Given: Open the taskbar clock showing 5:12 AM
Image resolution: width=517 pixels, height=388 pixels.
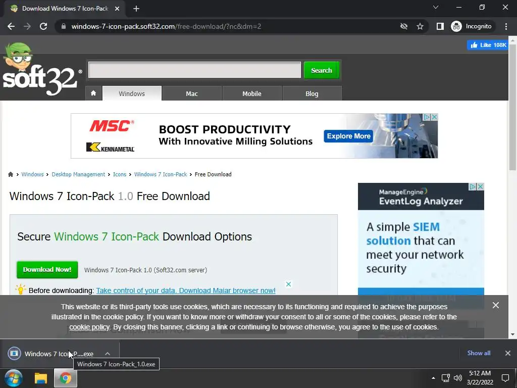Looking at the screenshot, I should click(480, 378).
